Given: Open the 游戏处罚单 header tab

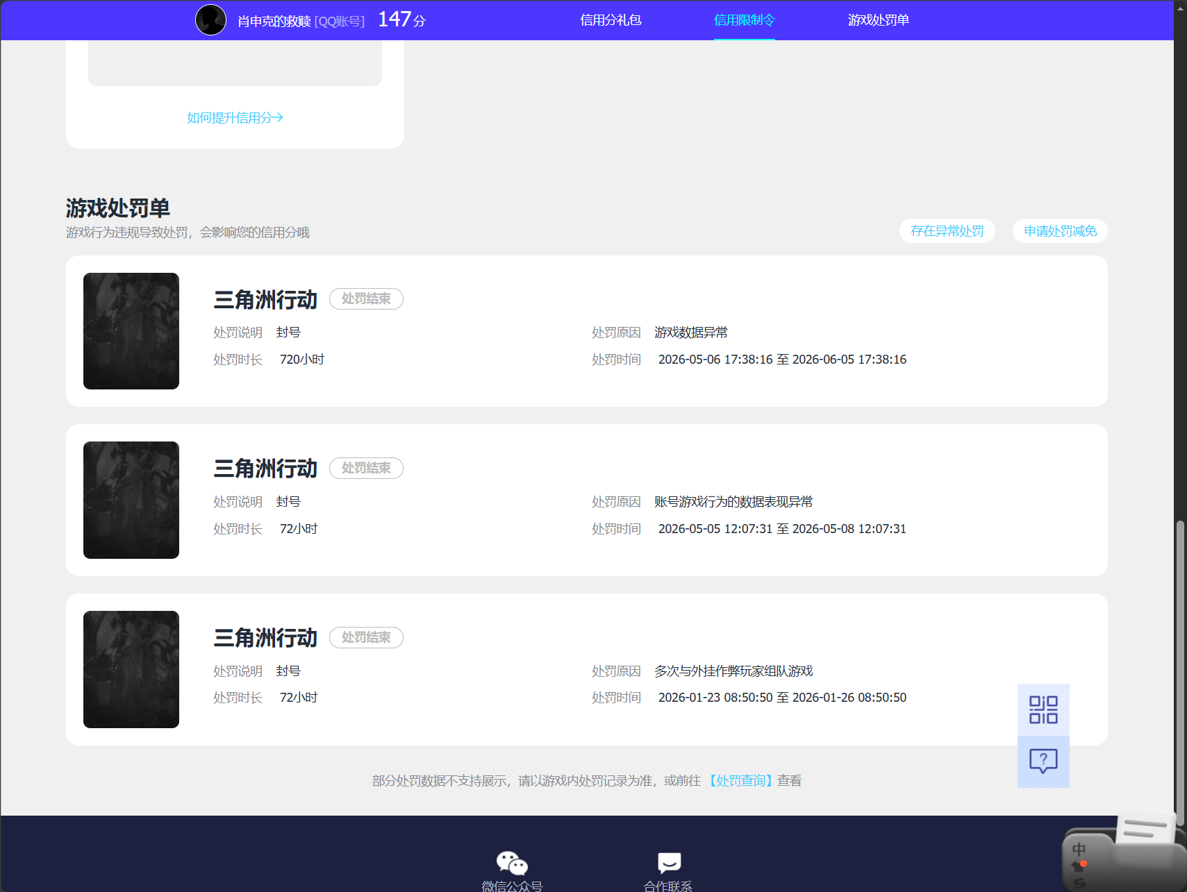Looking at the screenshot, I should [x=878, y=20].
